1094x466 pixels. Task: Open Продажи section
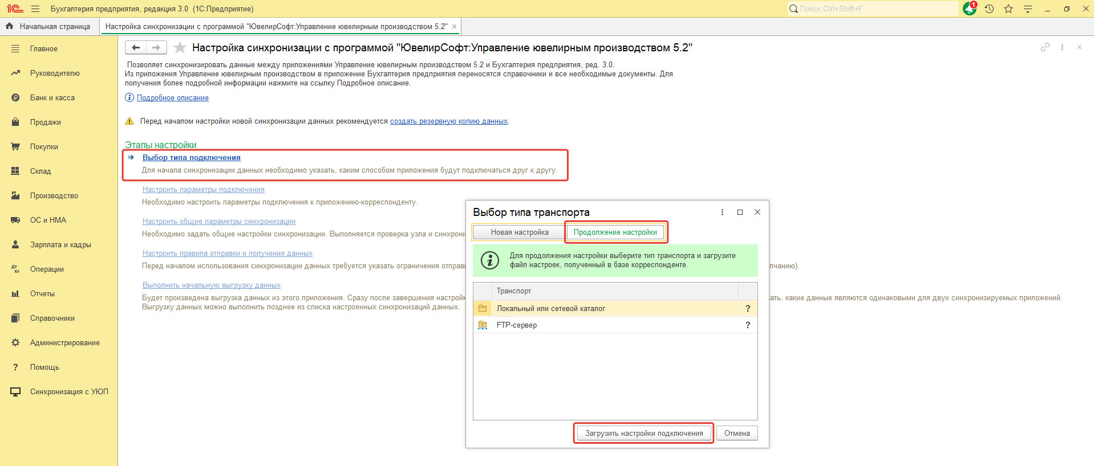click(x=46, y=122)
